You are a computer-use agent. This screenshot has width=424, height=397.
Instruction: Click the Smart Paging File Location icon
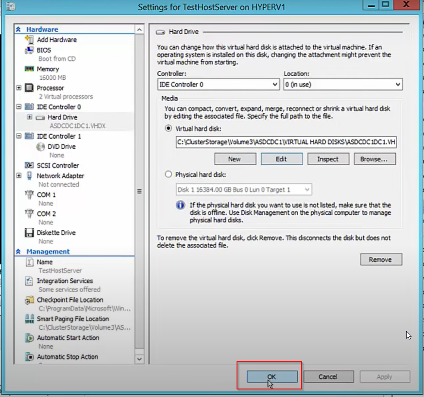coord(29,319)
